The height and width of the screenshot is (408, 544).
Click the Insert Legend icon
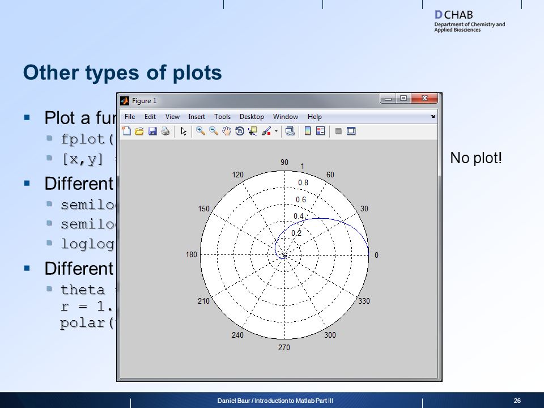click(x=321, y=131)
